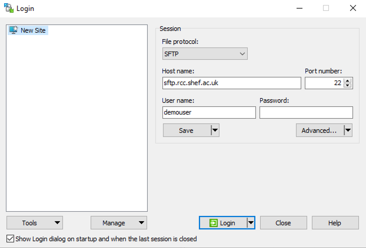Click the Password input field
The height and width of the screenshot is (248, 366).
point(306,113)
